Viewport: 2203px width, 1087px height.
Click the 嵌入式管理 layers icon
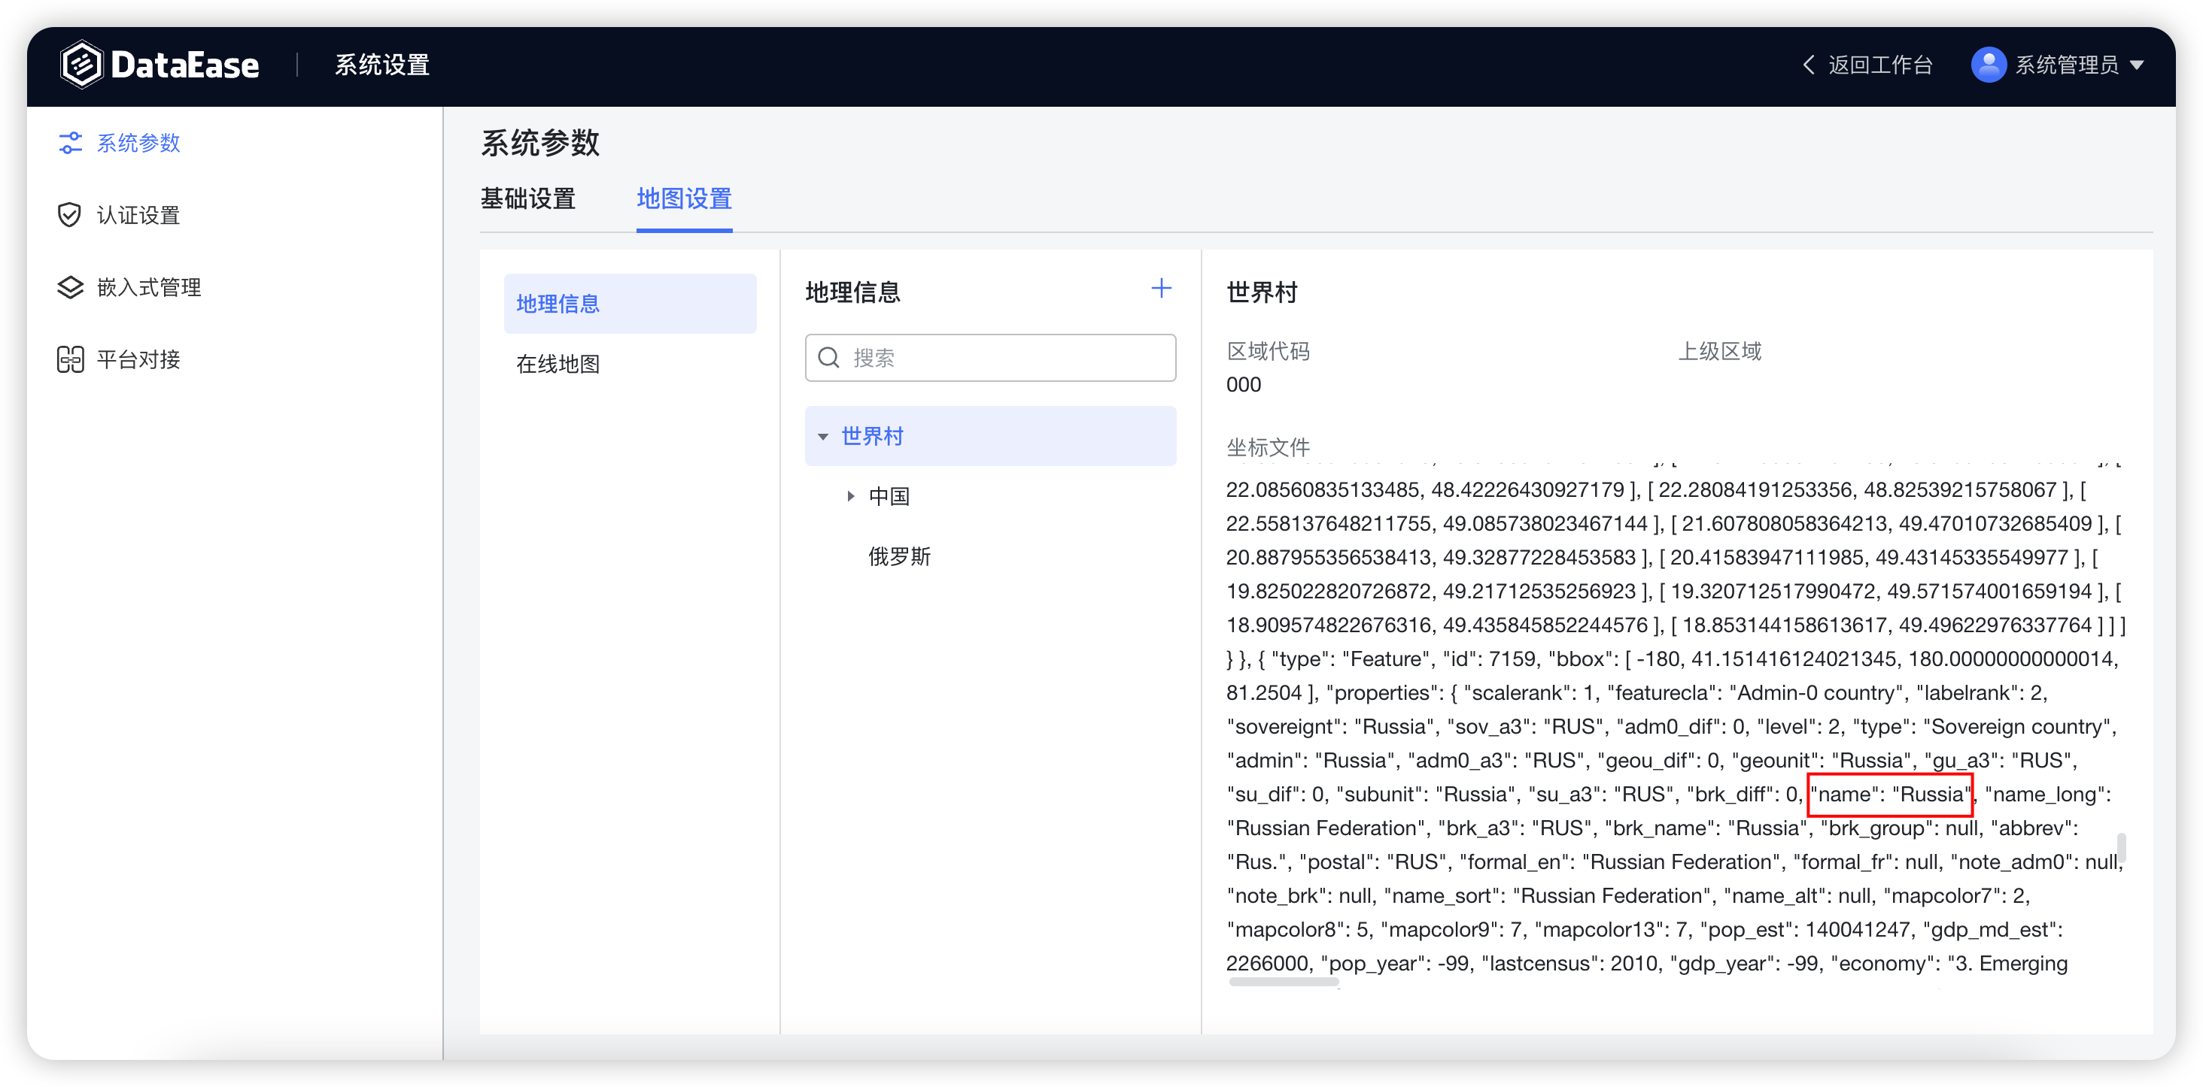click(70, 286)
